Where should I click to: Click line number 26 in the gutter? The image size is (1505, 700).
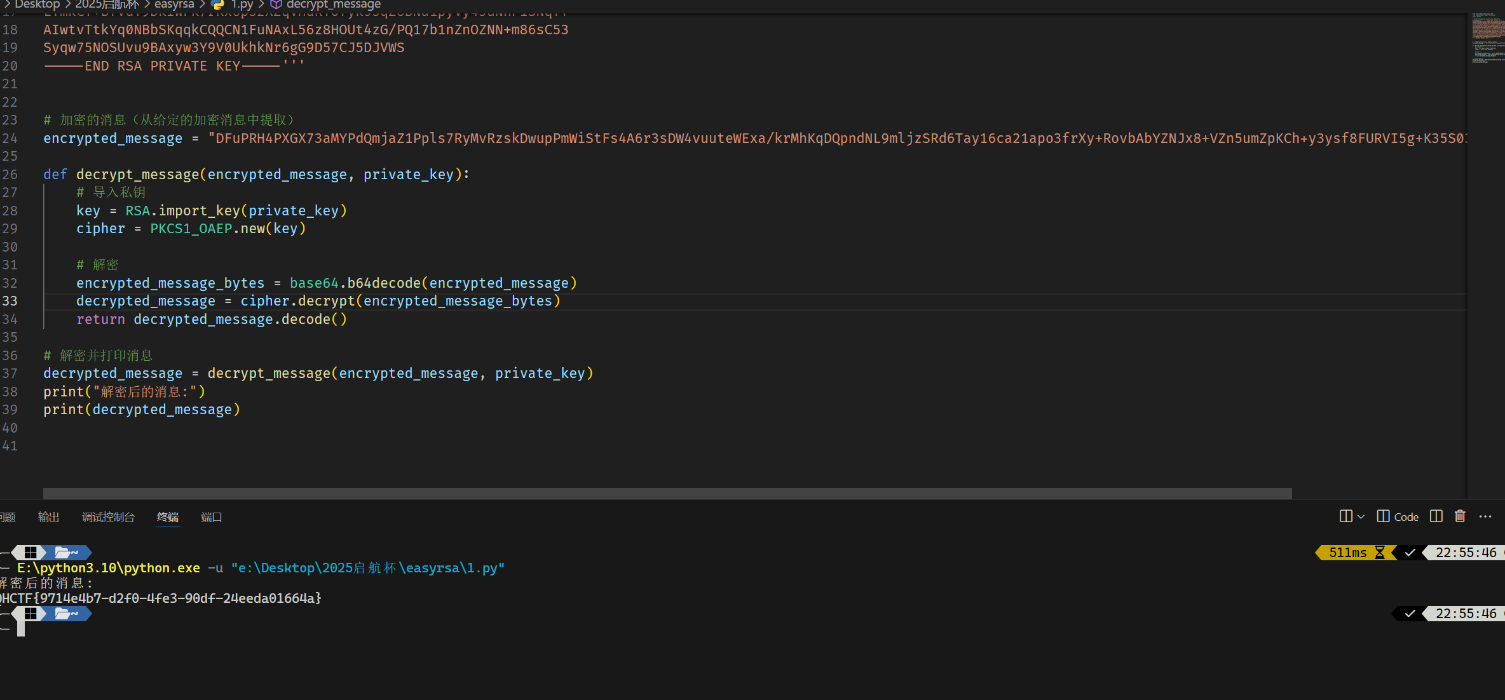10,175
